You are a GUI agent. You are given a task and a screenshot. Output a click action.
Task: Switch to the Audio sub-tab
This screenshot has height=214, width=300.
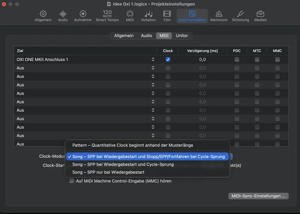(146, 36)
